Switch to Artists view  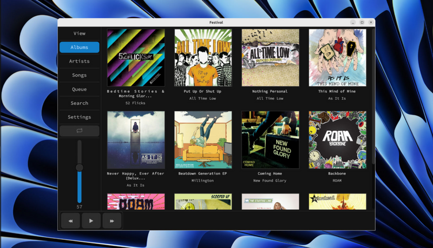[79, 61]
